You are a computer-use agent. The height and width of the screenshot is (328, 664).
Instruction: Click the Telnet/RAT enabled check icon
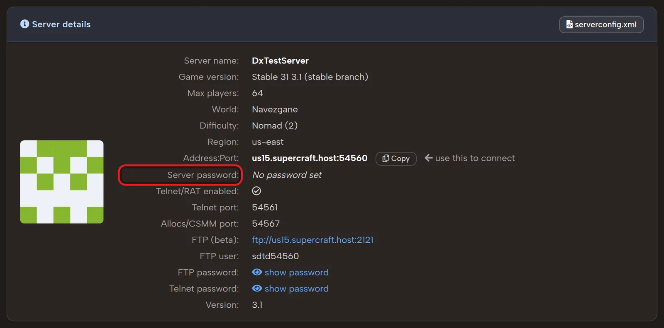pos(256,191)
